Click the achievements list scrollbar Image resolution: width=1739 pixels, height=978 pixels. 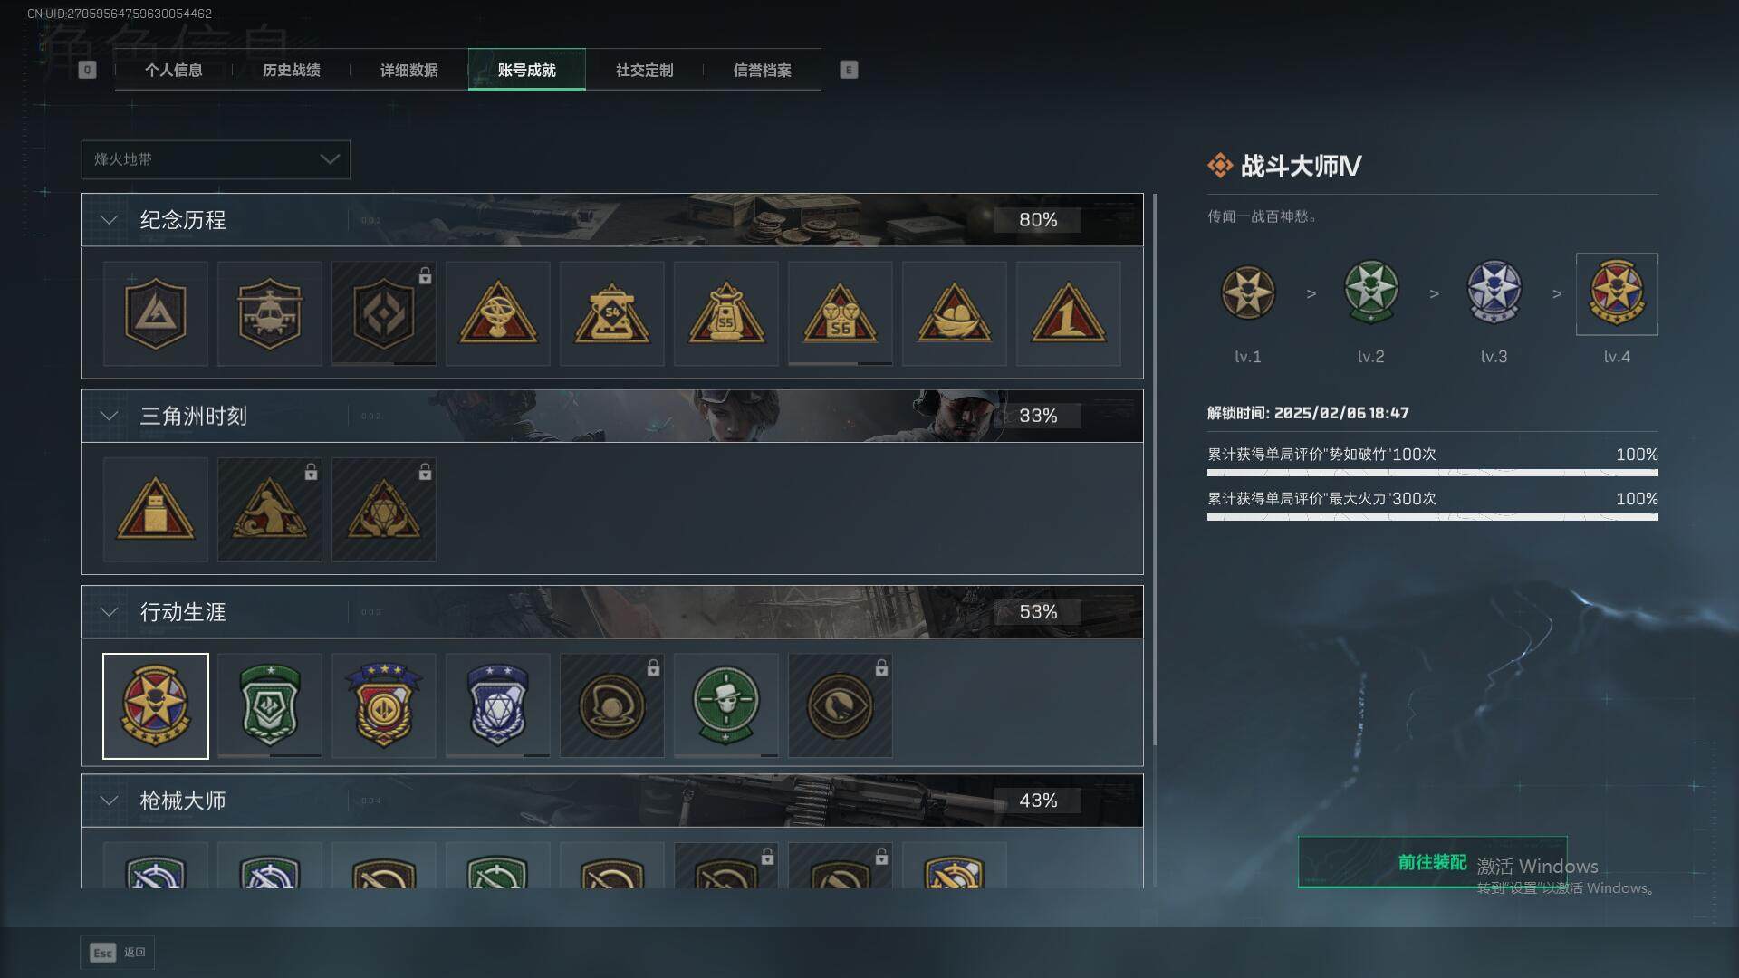[x=1154, y=469]
